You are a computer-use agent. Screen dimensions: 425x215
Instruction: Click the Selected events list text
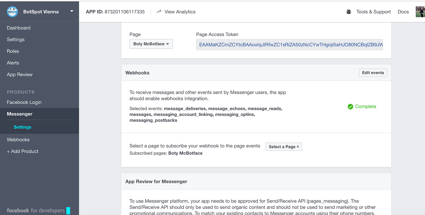(206, 115)
